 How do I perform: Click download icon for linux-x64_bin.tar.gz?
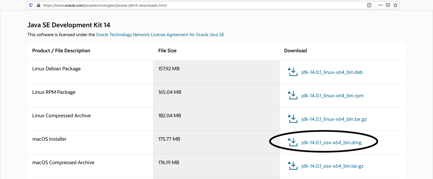click(x=293, y=119)
